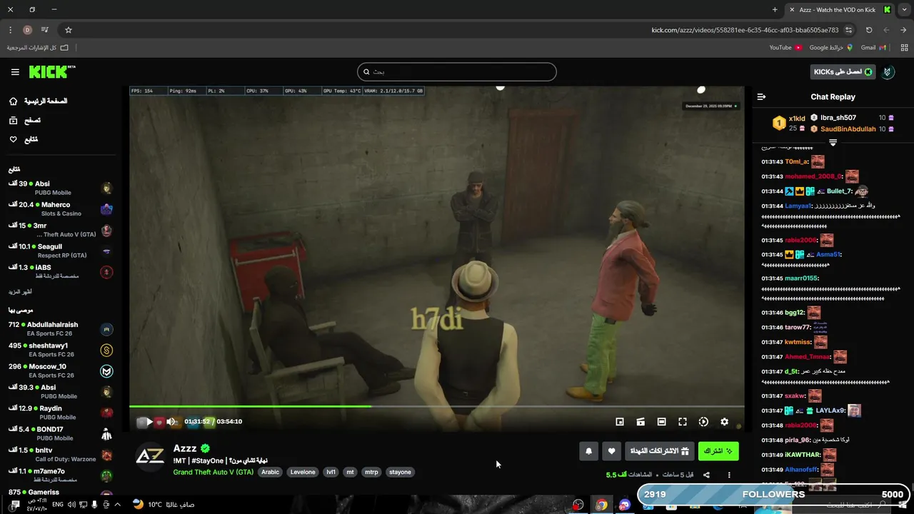This screenshot has height=514, width=914.
Task: Open the Google Maps bookmark
Action: pyautogui.click(x=831, y=48)
